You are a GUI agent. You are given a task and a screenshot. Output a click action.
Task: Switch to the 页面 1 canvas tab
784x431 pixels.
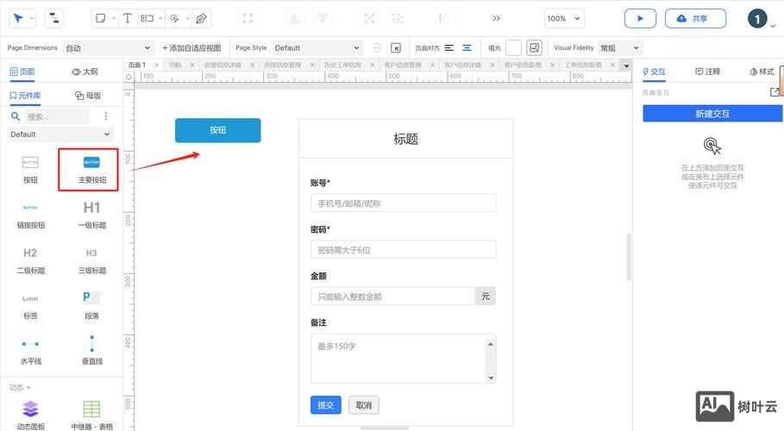click(x=137, y=65)
